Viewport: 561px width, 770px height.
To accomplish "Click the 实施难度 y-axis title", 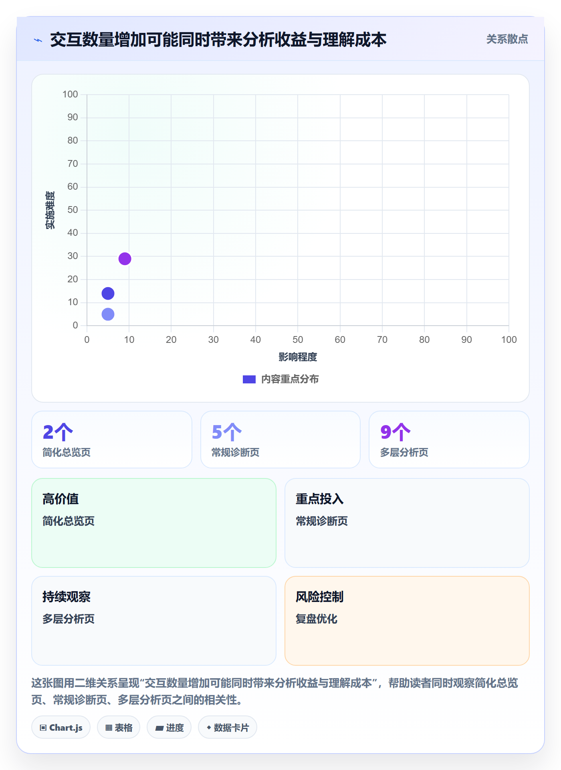I will coord(50,210).
